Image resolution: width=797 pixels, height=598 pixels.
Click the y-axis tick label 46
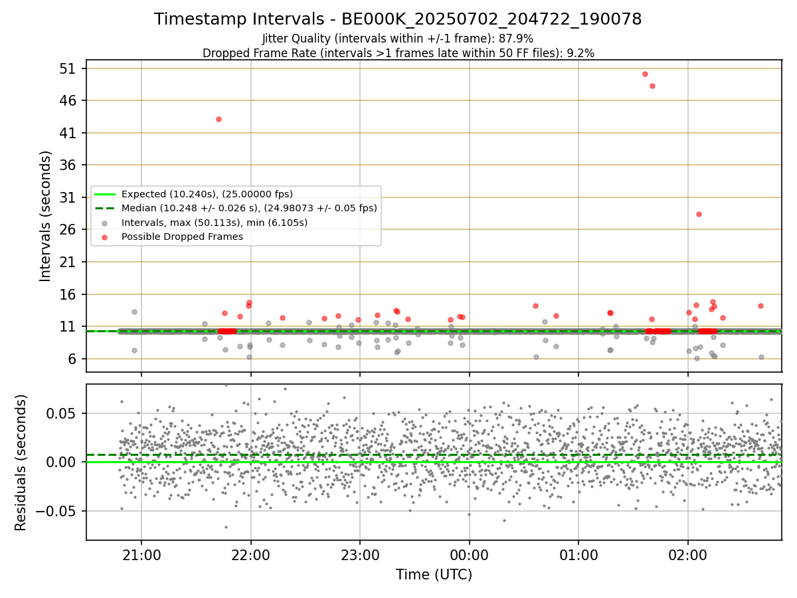69,101
